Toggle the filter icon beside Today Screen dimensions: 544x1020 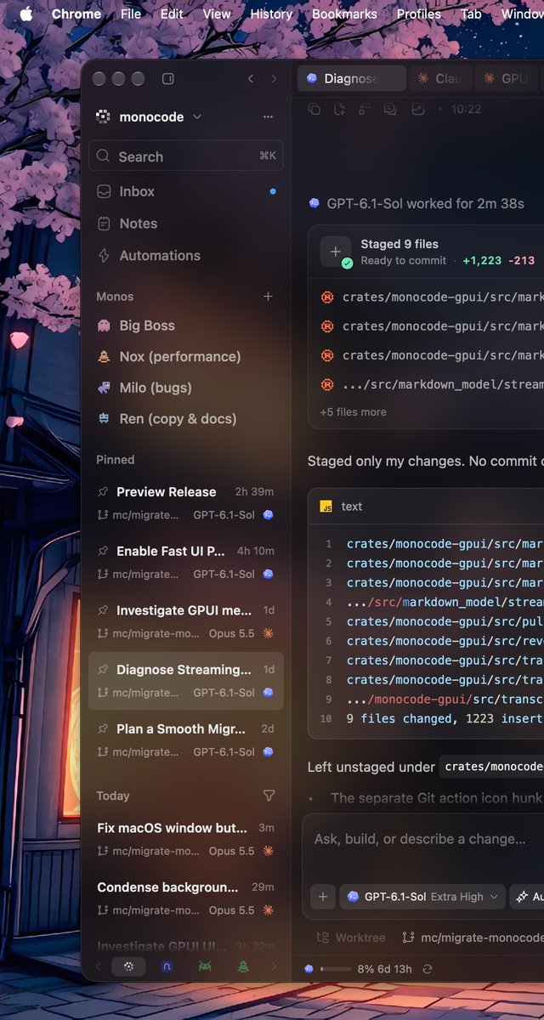pyautogui.click(x=269, y=796)
